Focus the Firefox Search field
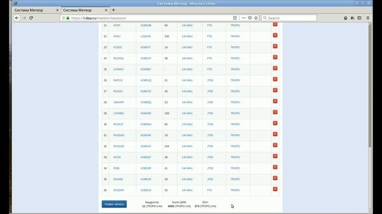Screen dimensions: 382x214 tap(289, 18)
